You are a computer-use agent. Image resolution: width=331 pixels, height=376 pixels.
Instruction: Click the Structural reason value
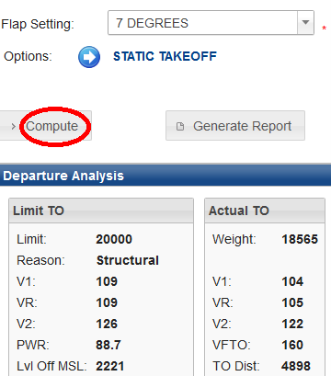click(128, 260)
